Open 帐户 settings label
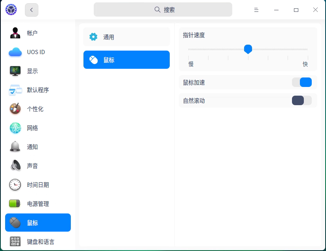The image size is (326, 251). [32, 33]
